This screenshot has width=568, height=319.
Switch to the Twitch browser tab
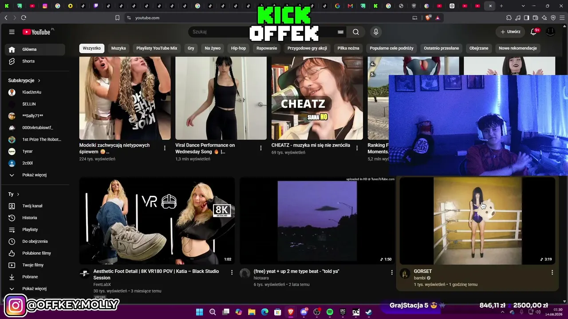point(96,6)
